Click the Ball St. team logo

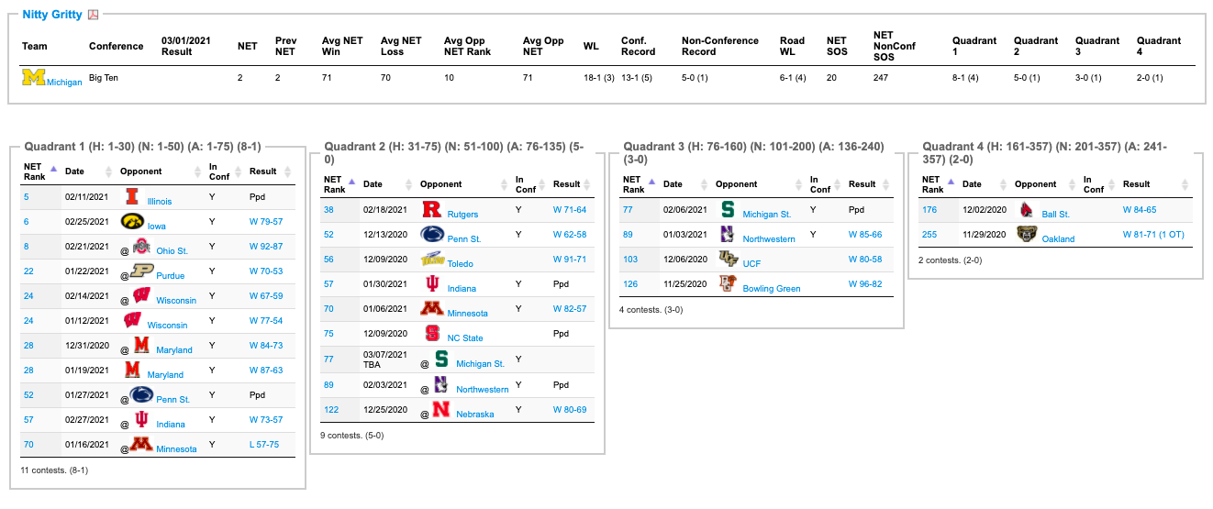pos(1027,209)
